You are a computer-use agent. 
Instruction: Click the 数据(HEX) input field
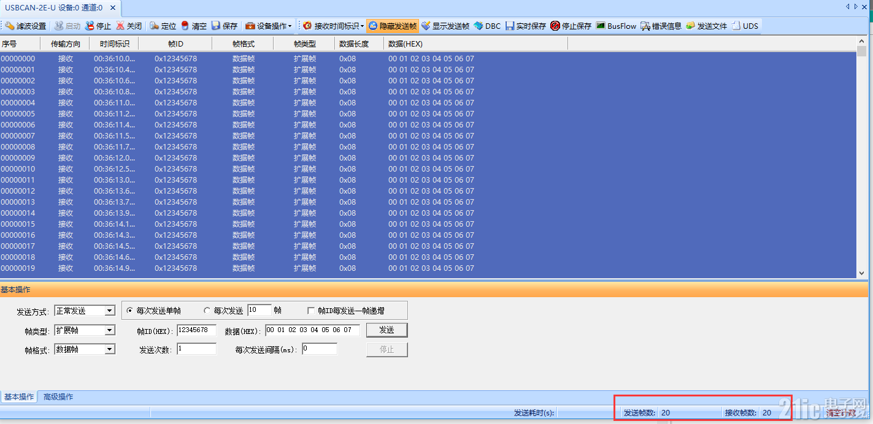pyautogui.click(x=312, y=330)
